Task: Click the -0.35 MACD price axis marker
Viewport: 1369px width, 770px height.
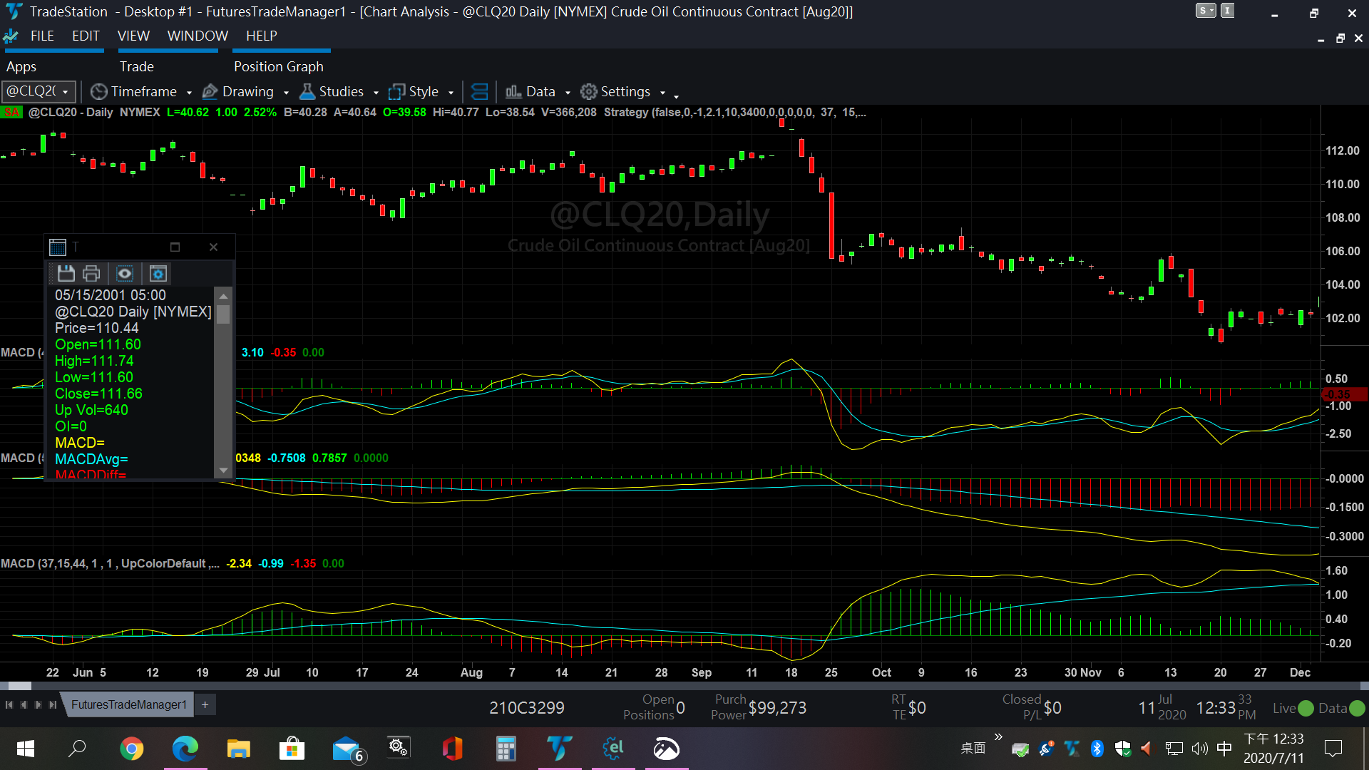Action: (1345, 394)
